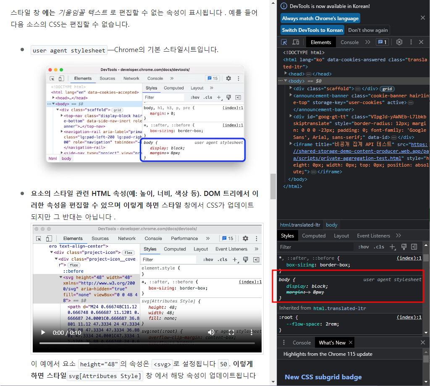Click html.translated-ltr breadcrumb
This screenshot has width=430, height=386.
(300, 225)
